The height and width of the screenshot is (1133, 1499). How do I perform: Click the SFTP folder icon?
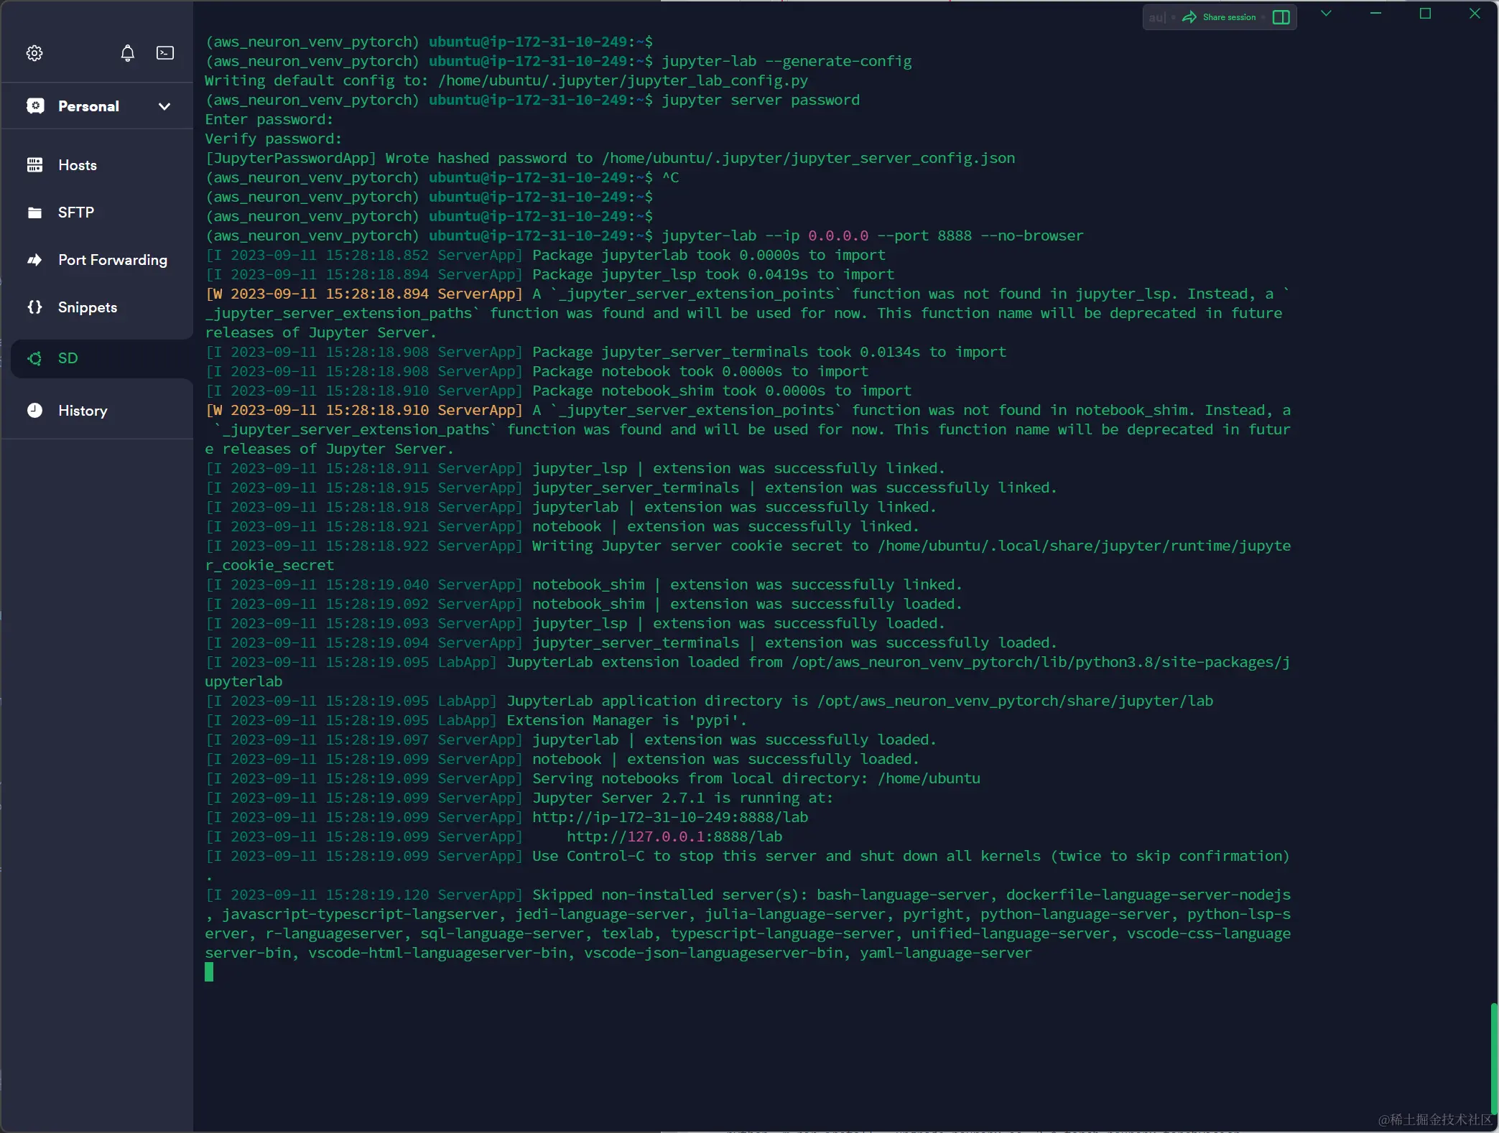tap(34, 213)
